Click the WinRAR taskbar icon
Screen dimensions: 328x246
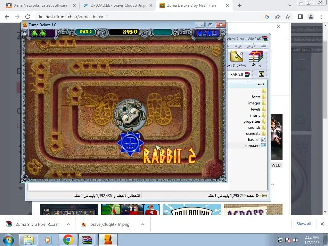pyautogui.click(x=87, y=240)
